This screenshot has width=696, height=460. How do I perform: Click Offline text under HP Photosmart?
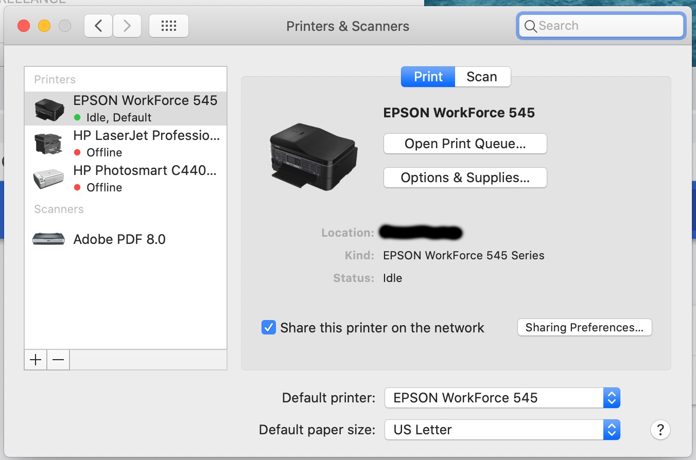click(105, 187)
